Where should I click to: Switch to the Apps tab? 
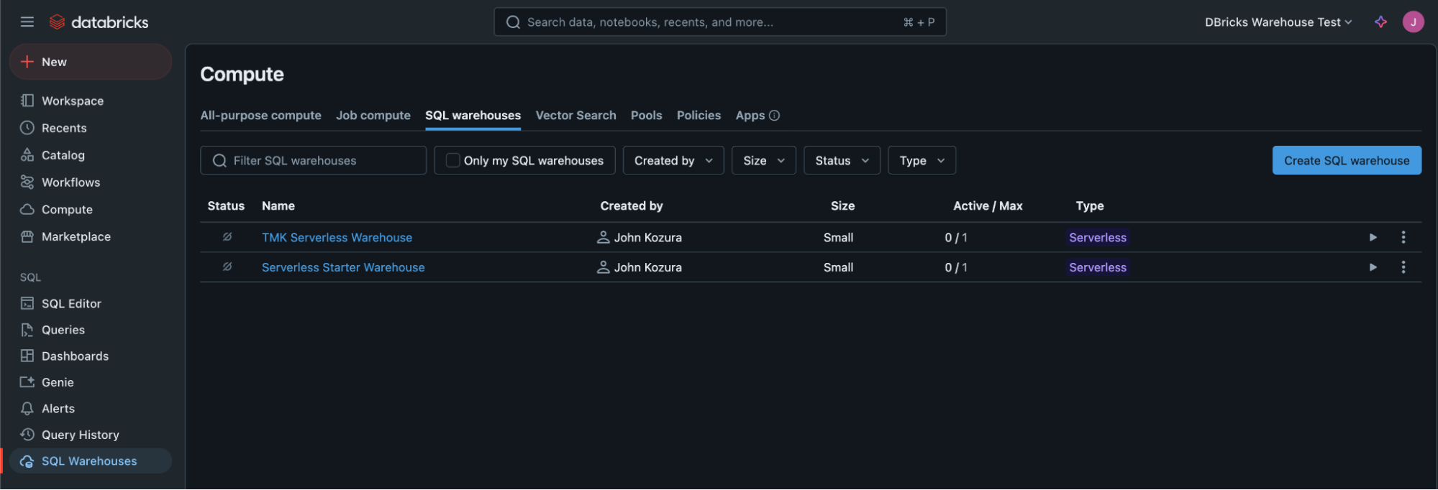click(x=750, y=116)
